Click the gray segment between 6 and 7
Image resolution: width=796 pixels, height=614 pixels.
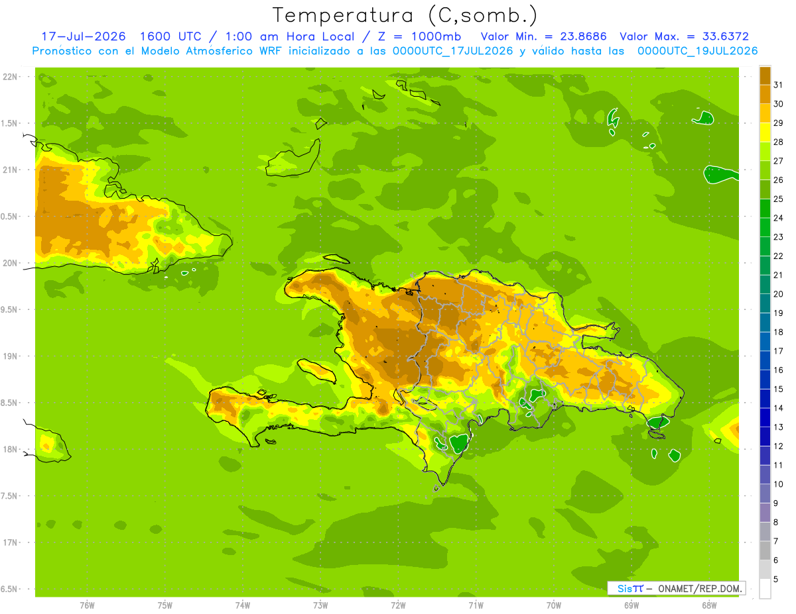tap(765, 551)
